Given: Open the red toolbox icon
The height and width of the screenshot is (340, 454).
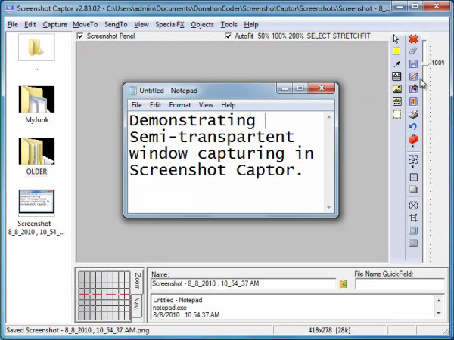Looking at the screenshot, I should 413,139.
